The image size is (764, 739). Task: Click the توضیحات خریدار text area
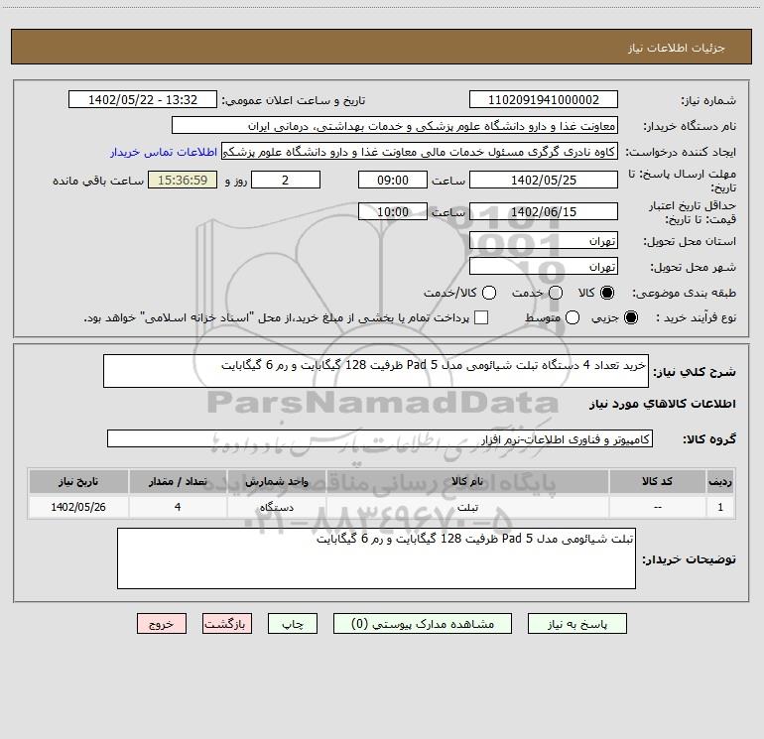click(x=376, y=558)
